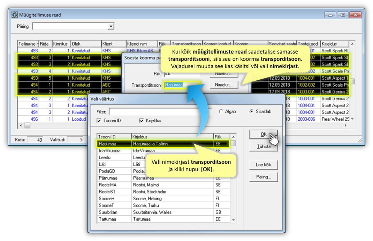Select the Ida-Virumaa zone row

point(163,151)
